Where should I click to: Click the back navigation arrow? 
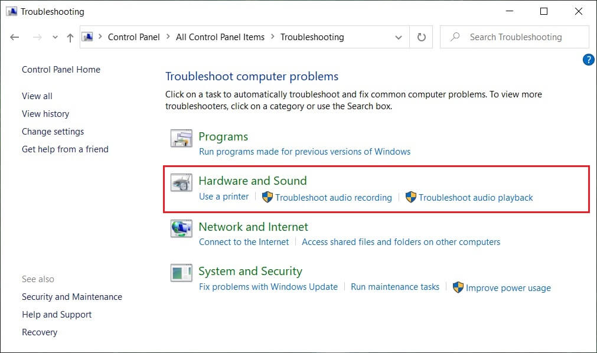(15, 37)
